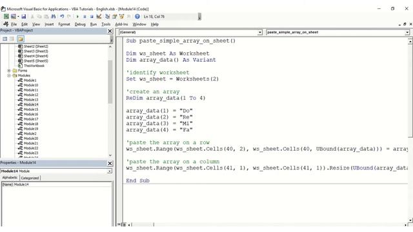This screenshot has width=413, height=232.
Task: Click the VBA icon left of File menu
Action: 6,24
